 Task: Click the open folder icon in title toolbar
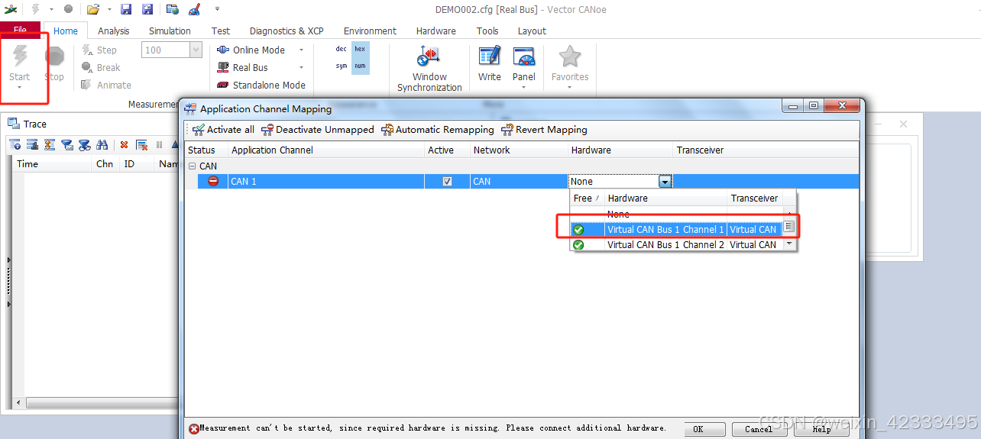tap(93, 9)
